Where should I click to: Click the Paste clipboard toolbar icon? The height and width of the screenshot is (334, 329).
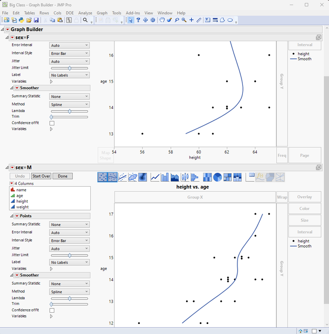[x=60, y=20]
